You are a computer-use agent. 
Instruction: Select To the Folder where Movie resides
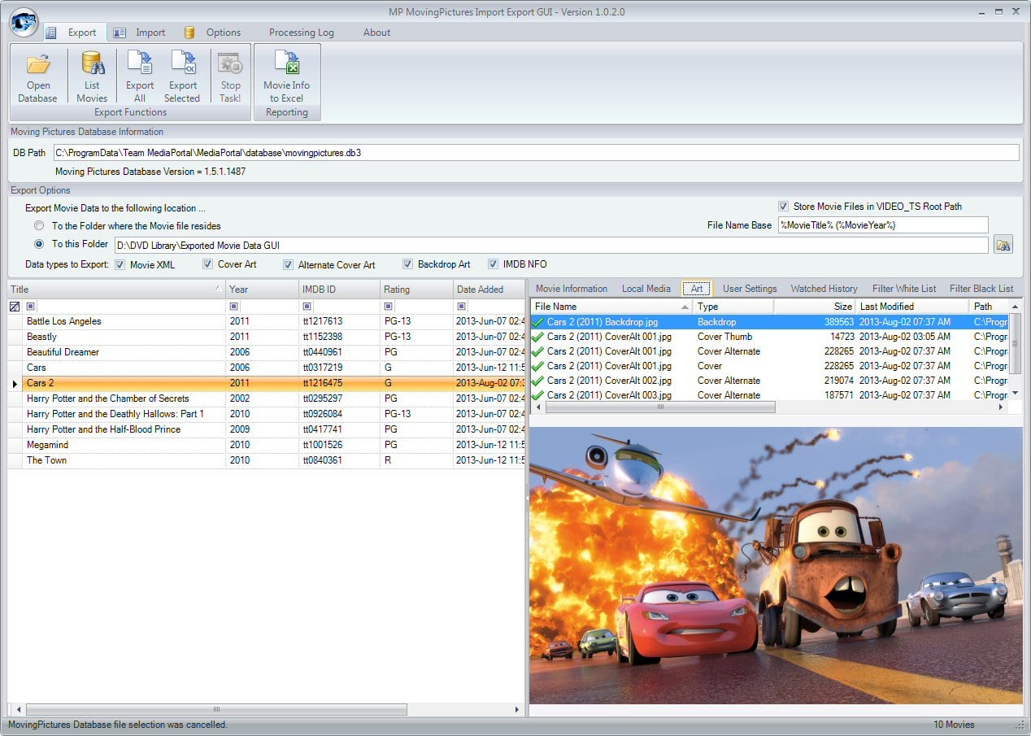(39, 226)
